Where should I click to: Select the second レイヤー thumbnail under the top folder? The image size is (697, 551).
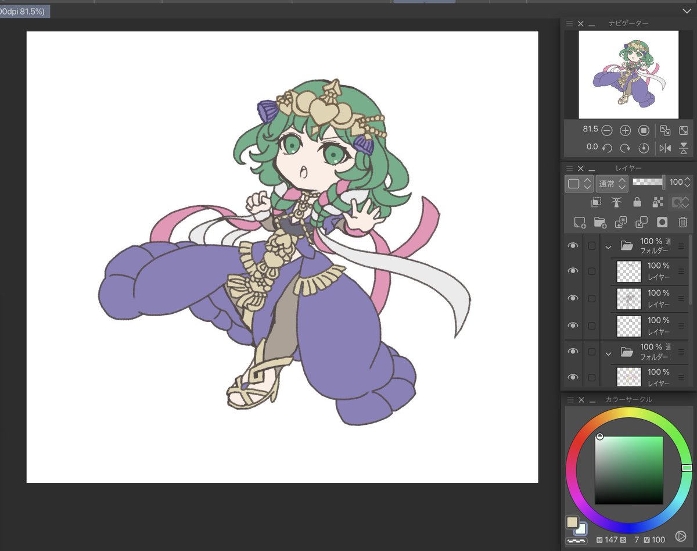tap(629, 299)
